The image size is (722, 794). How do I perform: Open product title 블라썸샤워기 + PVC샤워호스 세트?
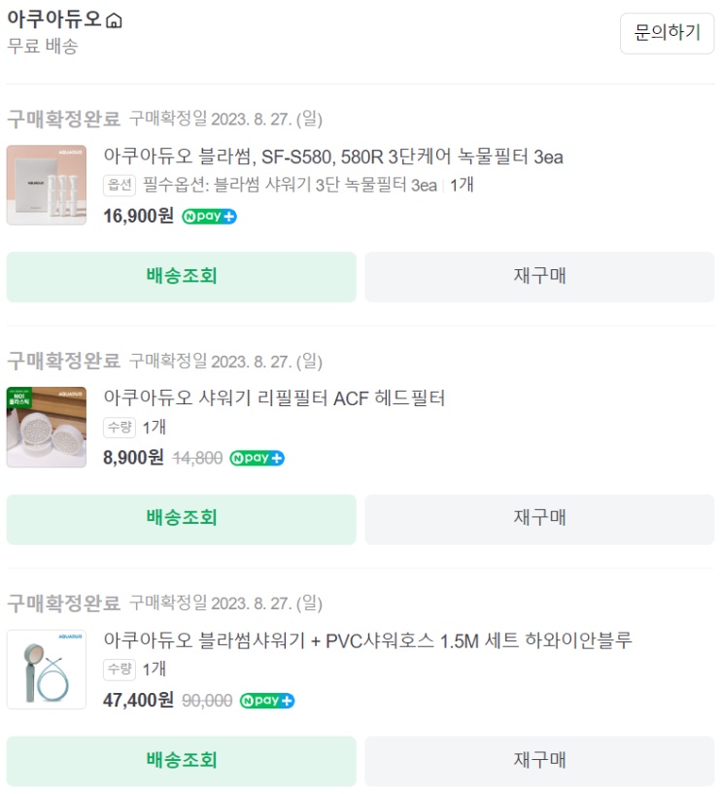pos(367,640)
